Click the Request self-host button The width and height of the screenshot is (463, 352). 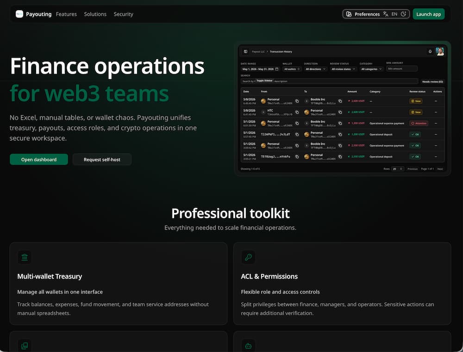pos(102,159)
